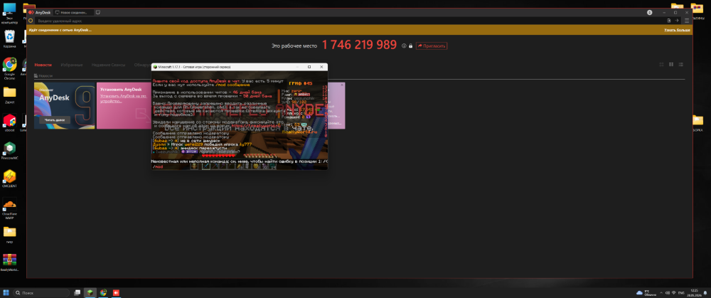Expand hidden system tray icons chevron

click(x=661, y=292)
